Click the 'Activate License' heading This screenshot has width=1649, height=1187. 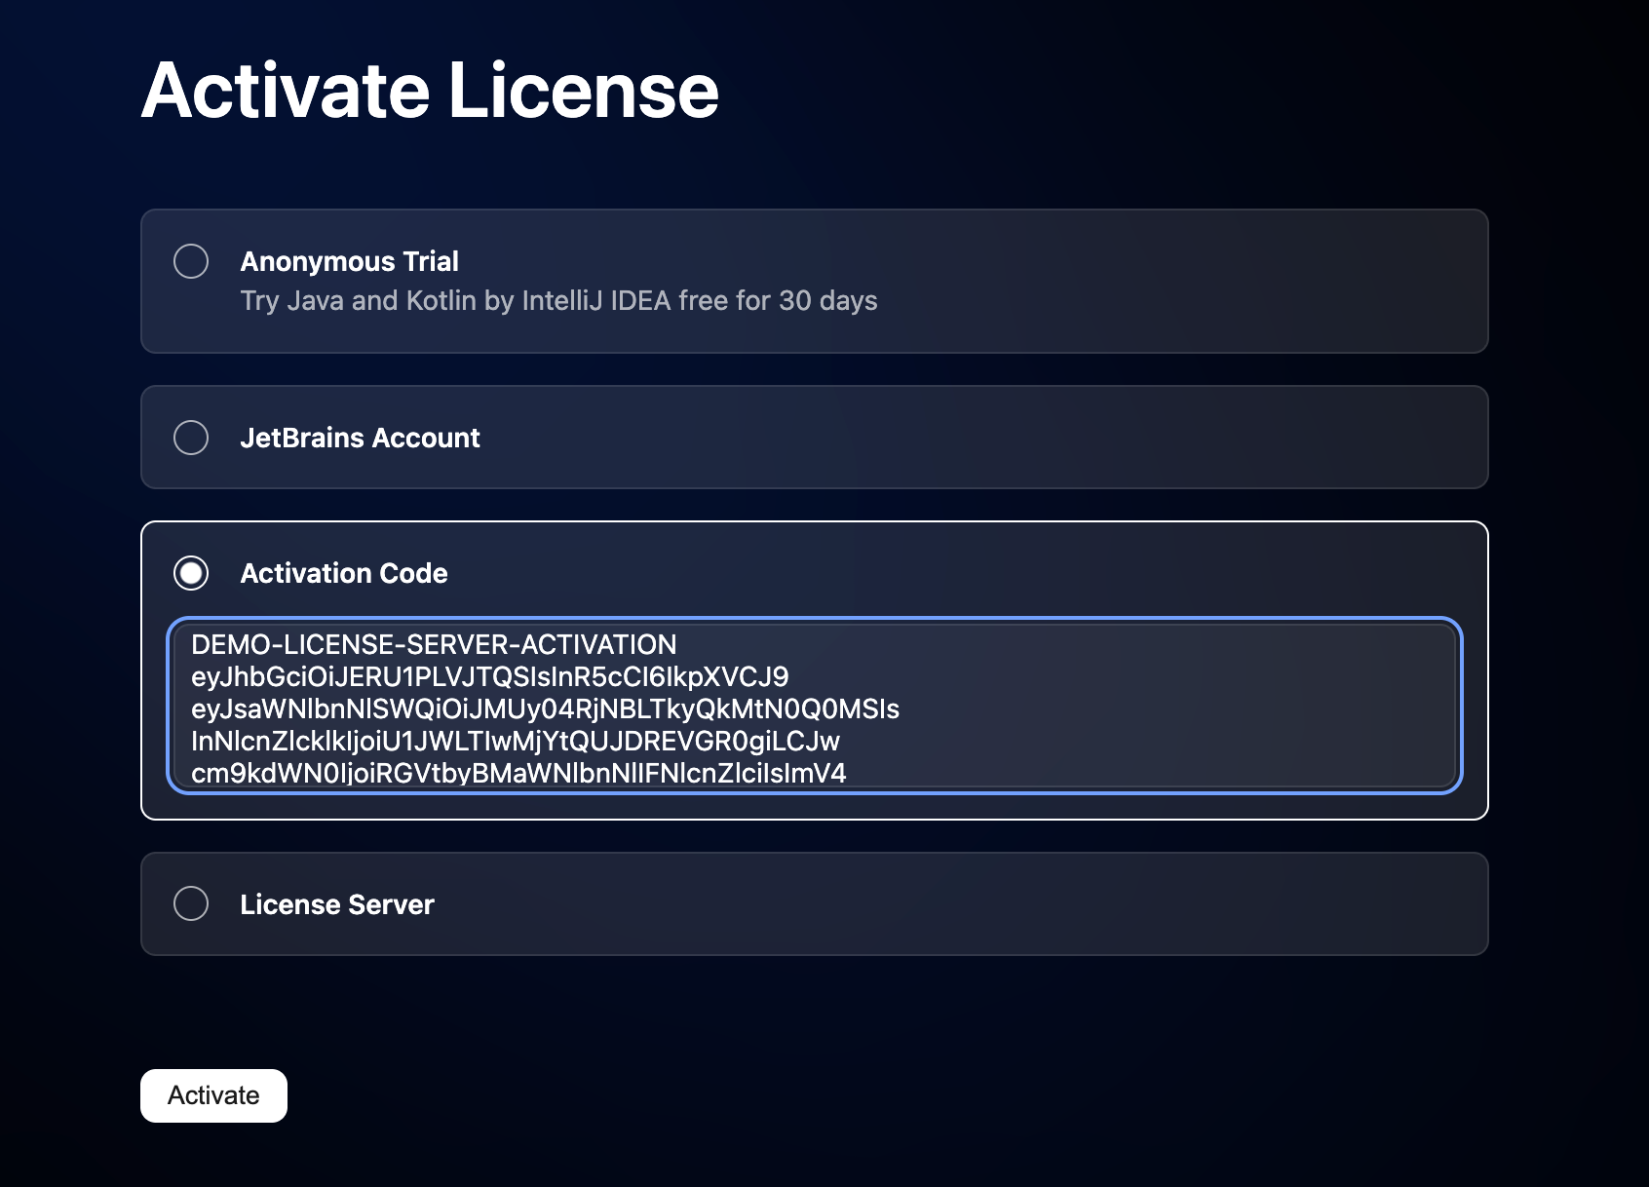pyautogui.click(x=430, y=91)
